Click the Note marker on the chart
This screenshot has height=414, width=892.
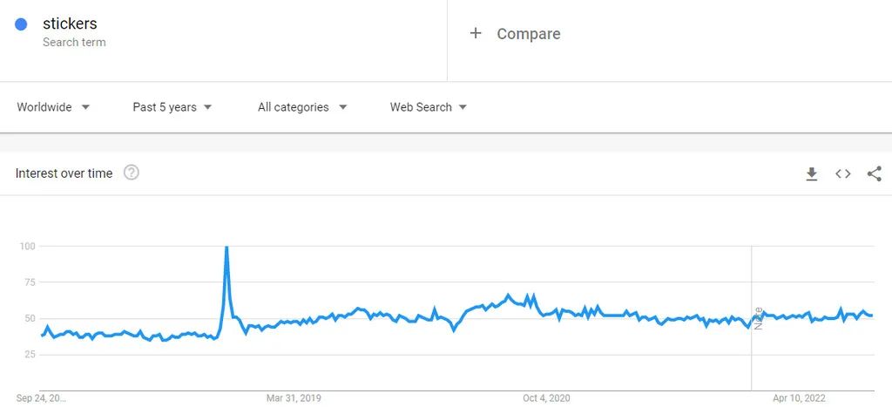[x=758, y=317]
